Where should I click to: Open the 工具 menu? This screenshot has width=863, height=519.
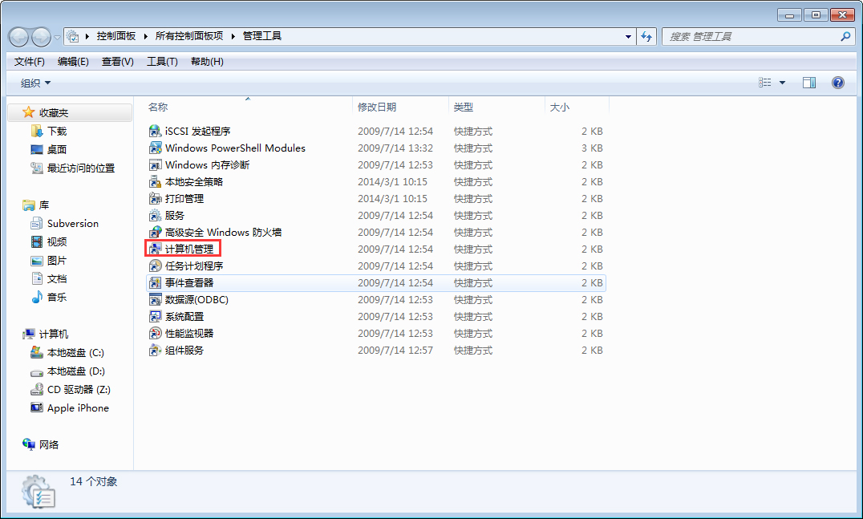point(163,61)
